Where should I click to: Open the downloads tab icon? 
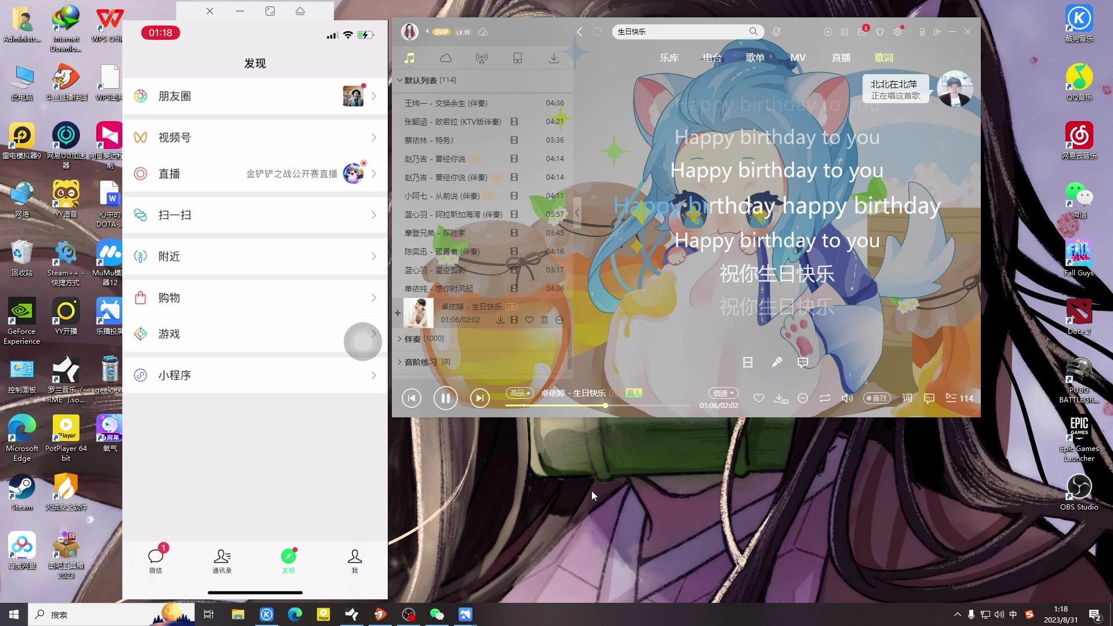[554, 58]
